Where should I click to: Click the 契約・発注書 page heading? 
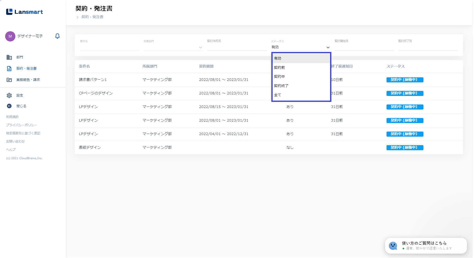tap(94, 8)
